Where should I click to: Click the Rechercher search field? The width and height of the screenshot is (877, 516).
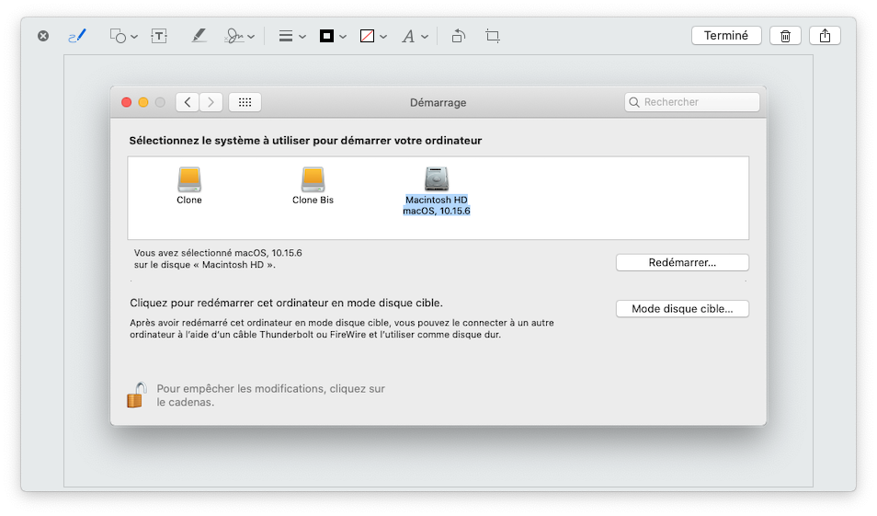pos(692,102)
